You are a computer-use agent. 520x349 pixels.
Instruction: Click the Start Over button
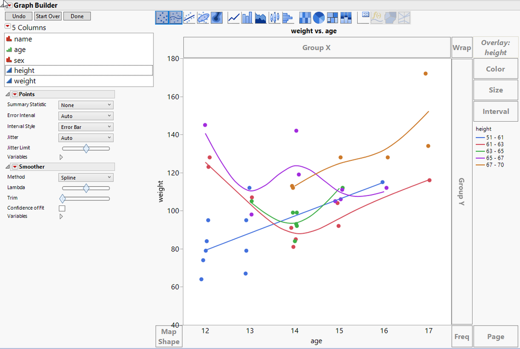(x=48, y=16)
